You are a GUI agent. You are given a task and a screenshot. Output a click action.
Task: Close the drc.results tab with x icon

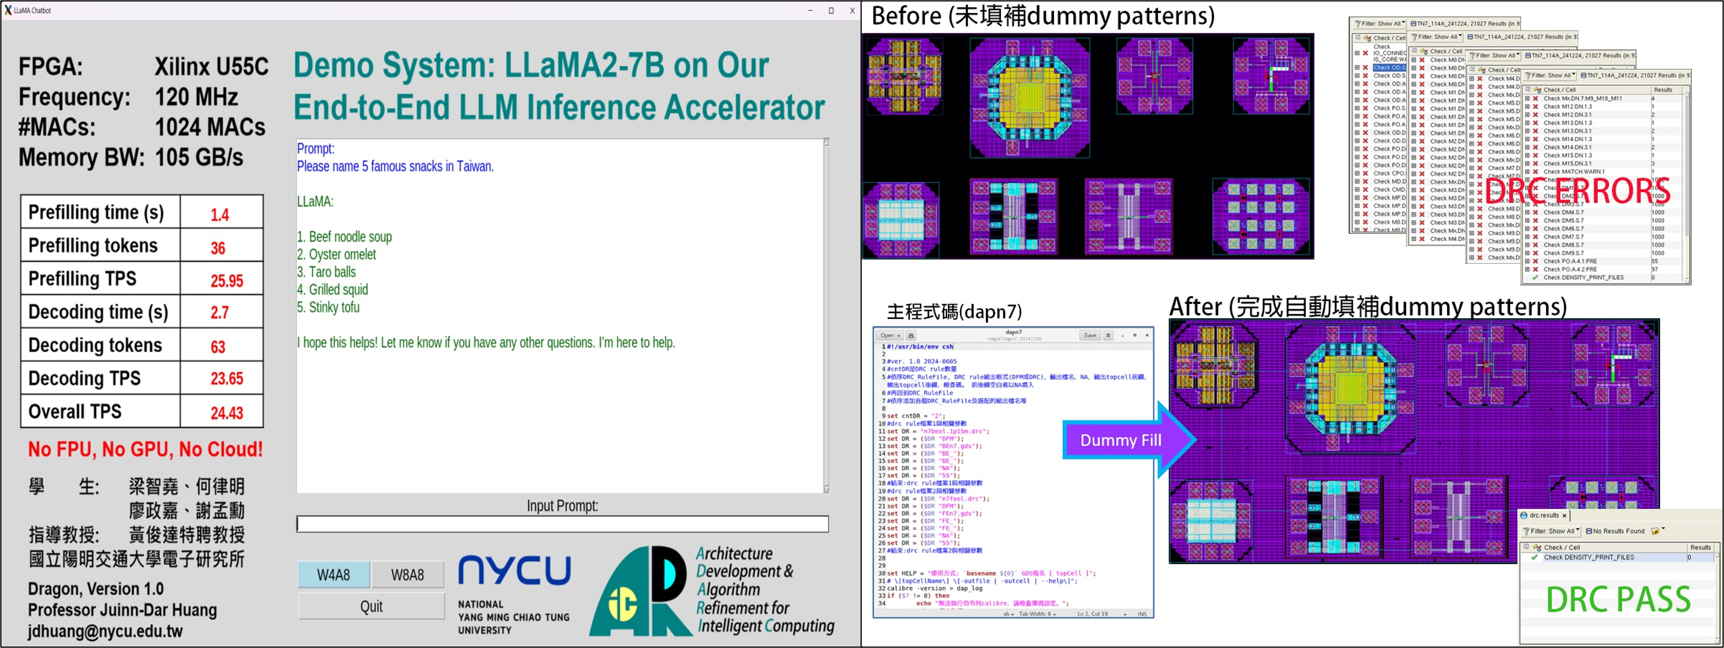pos(1564,516)
